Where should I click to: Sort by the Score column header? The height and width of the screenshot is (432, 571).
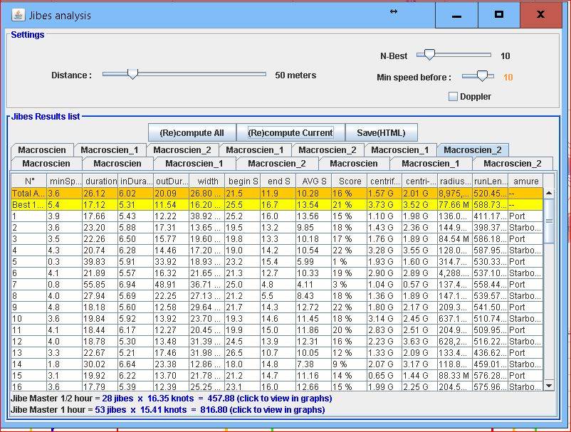point(349,181)
